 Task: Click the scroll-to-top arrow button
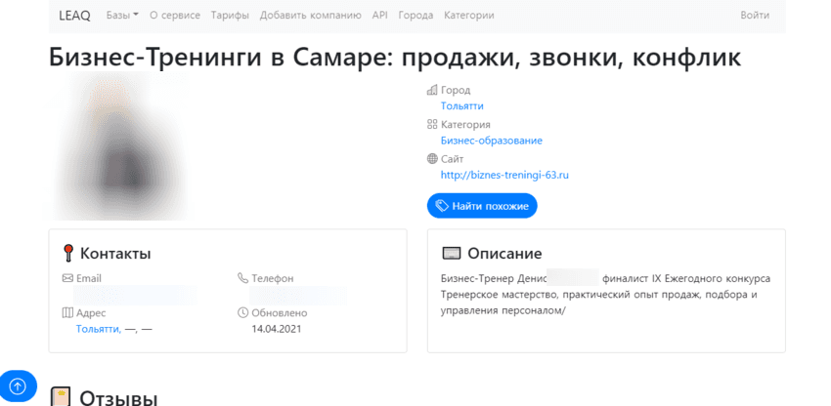point(18,386)
